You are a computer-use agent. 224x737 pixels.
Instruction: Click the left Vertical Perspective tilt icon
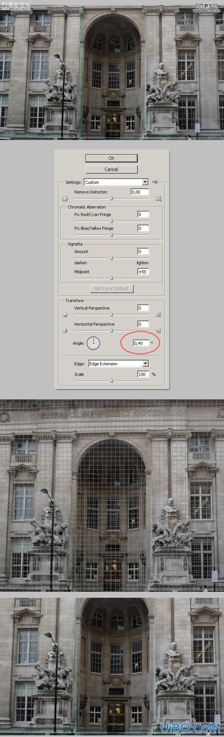click(x=65, y=315)
